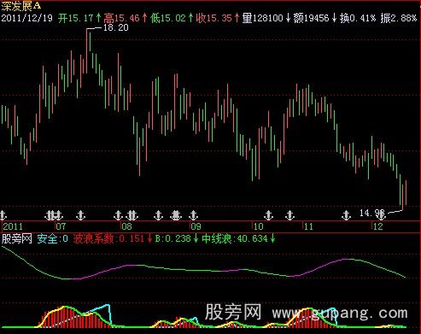Click the turnover rate 换0.41%

(358, 18)
